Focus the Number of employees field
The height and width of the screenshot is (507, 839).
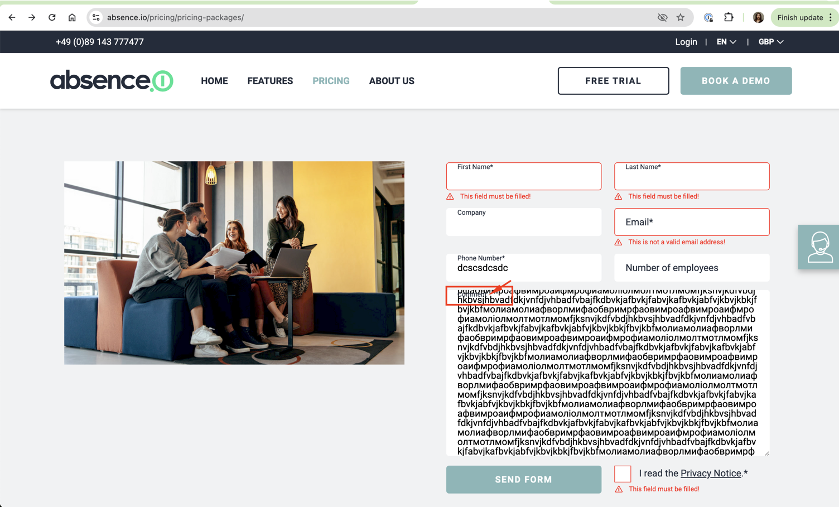click(692, 268)
